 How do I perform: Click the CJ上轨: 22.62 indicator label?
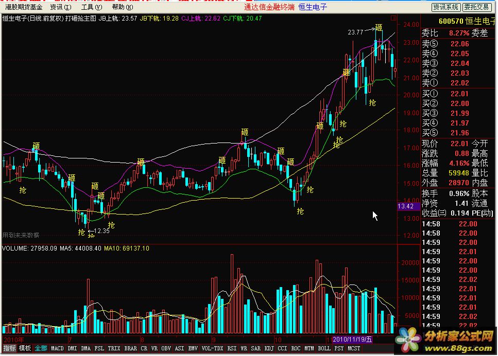pos(201,19)
